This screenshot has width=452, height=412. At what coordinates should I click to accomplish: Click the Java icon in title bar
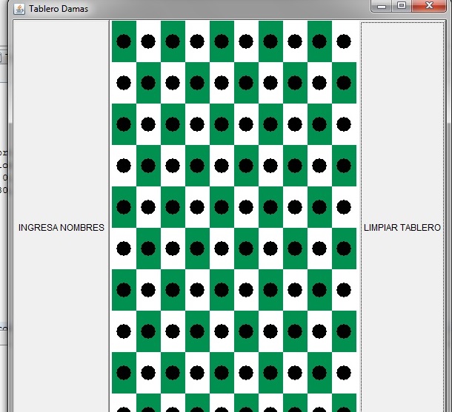19,9
